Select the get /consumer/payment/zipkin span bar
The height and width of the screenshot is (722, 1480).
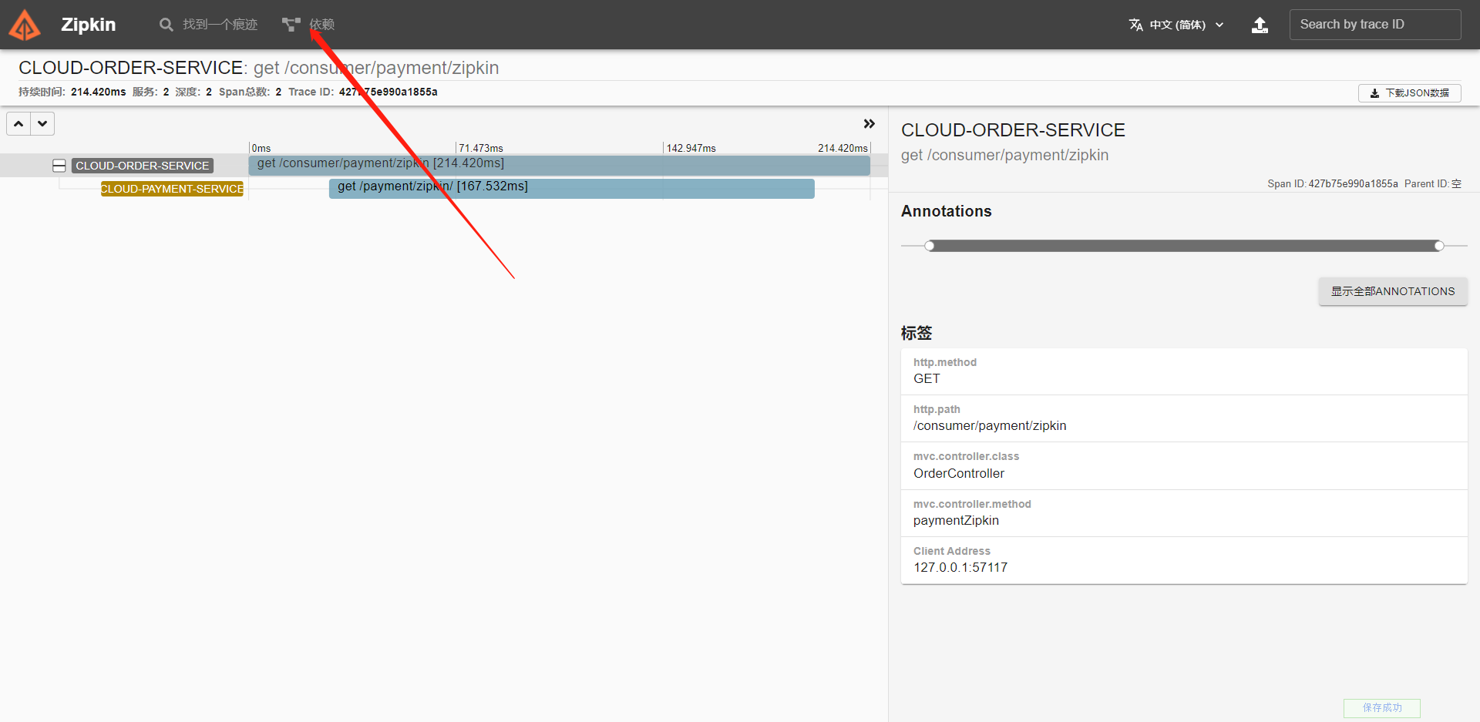[x=559, y=165]
